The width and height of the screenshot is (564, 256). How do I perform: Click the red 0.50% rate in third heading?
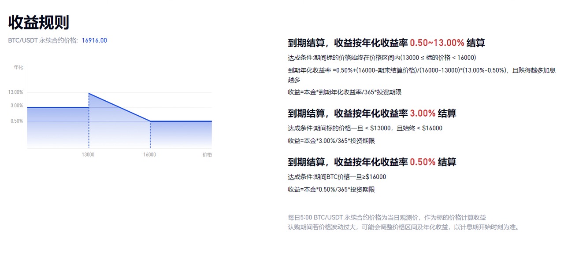(423, 162)
